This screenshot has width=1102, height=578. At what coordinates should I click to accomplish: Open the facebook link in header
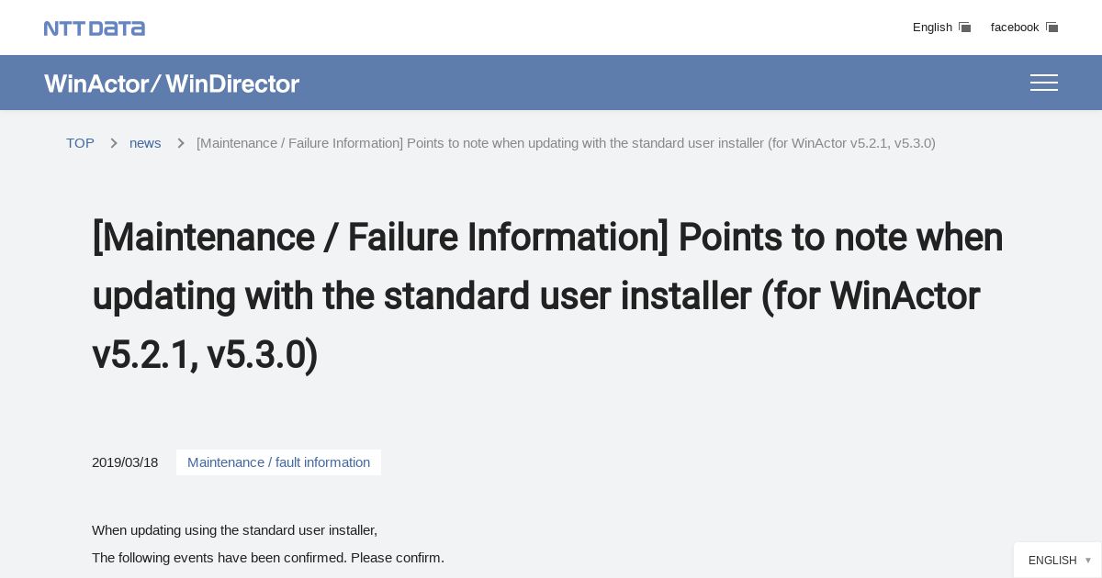point(1015,28)
